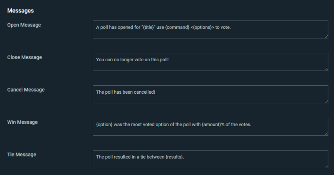Click the Close Message box resize grip

(x=326, y=69)
